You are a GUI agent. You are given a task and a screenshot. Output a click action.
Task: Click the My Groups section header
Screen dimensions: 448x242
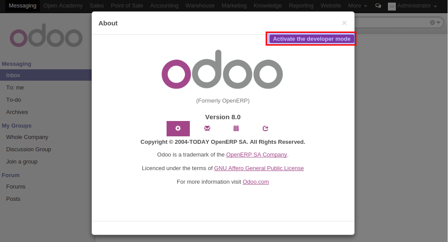click(x=17, y=126)
